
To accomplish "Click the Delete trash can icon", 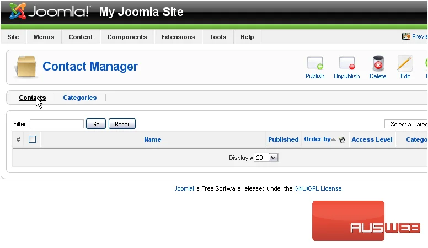I will pyautogui.click(x=378, y=63).
